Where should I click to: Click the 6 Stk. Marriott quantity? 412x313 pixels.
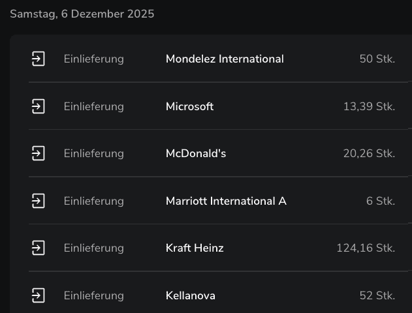coord(381,201)
